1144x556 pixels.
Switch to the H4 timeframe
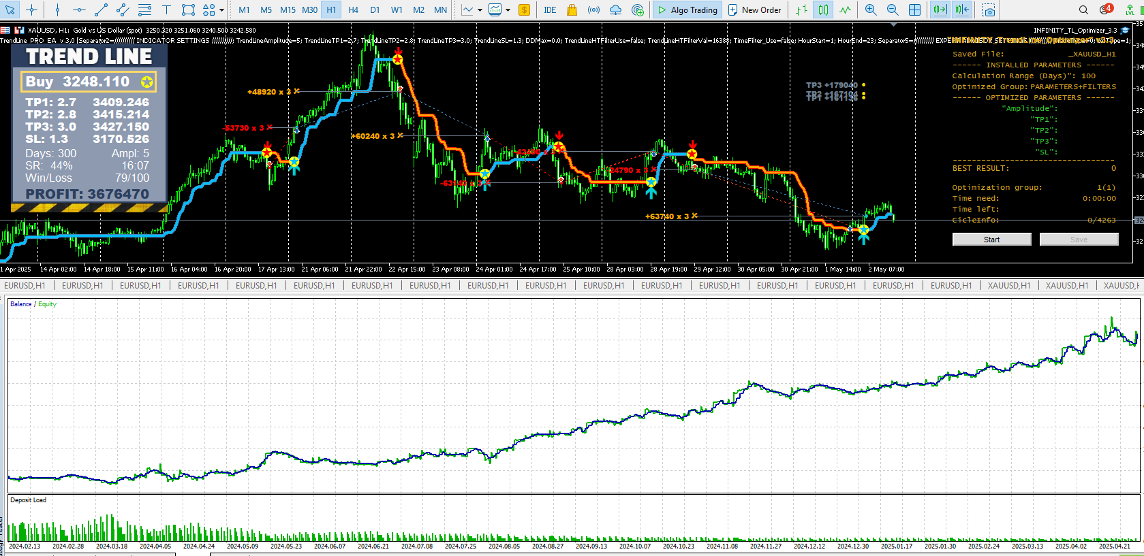353,10
